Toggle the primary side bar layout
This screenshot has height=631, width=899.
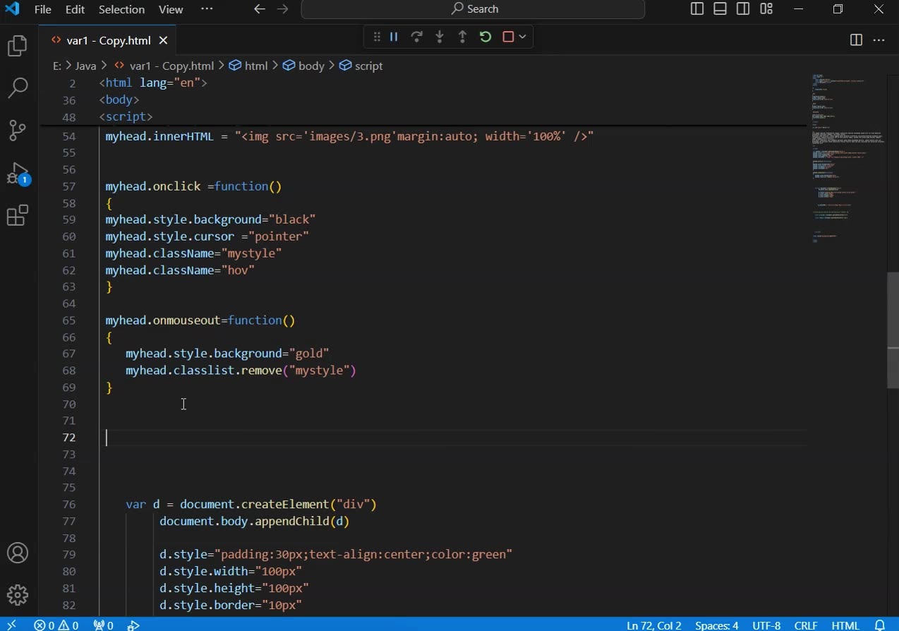pyautogui.click(x=697, y=9)
